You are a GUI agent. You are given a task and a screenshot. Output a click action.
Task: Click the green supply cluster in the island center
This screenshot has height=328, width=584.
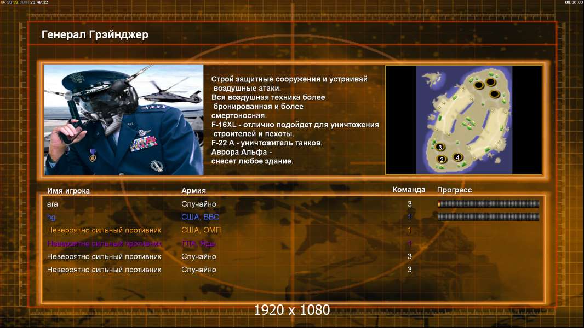[x=468, y=123]
